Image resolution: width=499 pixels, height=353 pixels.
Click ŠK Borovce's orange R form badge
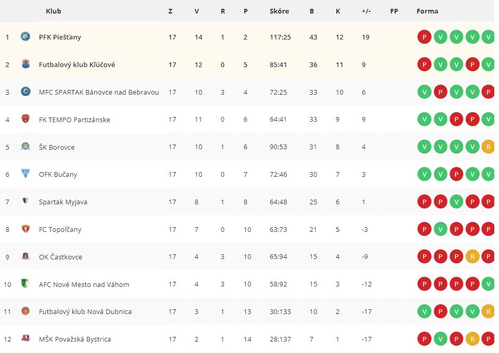coord(488,147)
